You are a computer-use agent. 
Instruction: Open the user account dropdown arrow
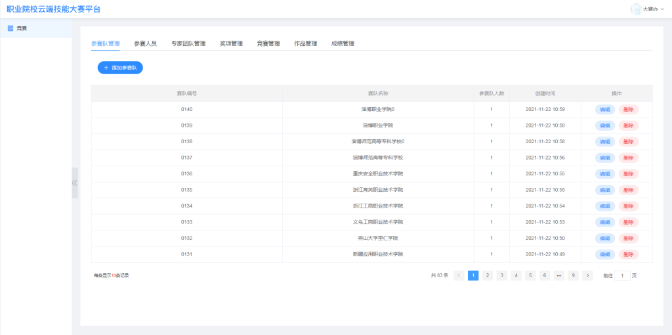tap(662, 9)
